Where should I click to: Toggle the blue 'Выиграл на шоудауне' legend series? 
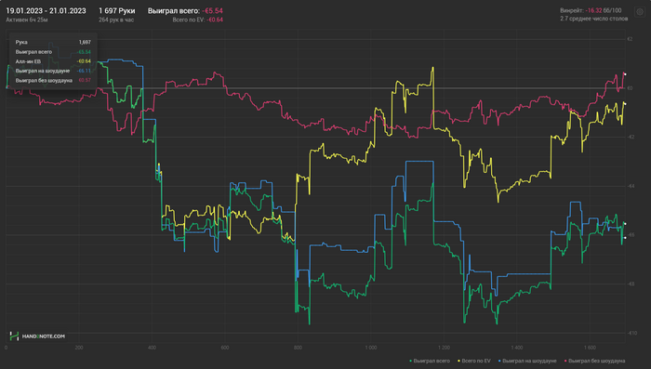(x=527, y=362)
